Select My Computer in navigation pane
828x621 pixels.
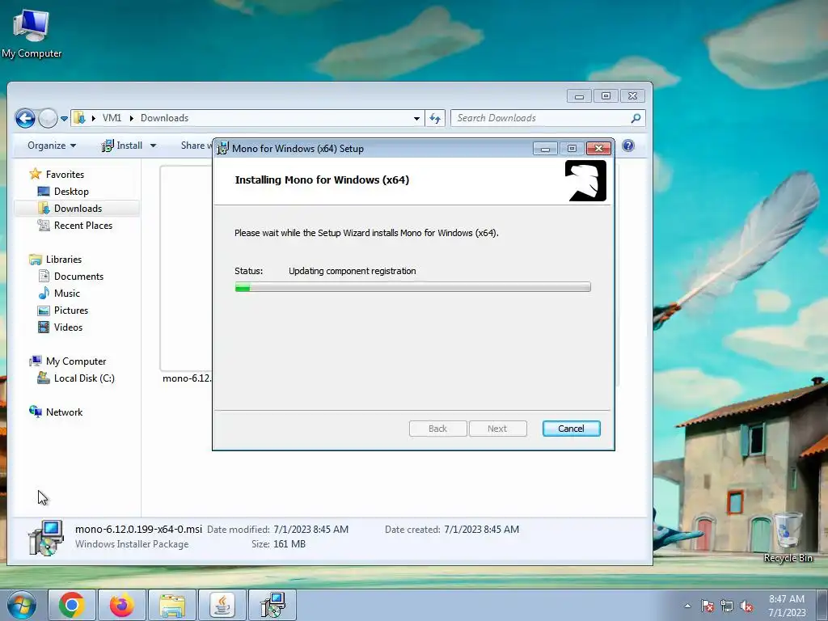click(68, 361)
